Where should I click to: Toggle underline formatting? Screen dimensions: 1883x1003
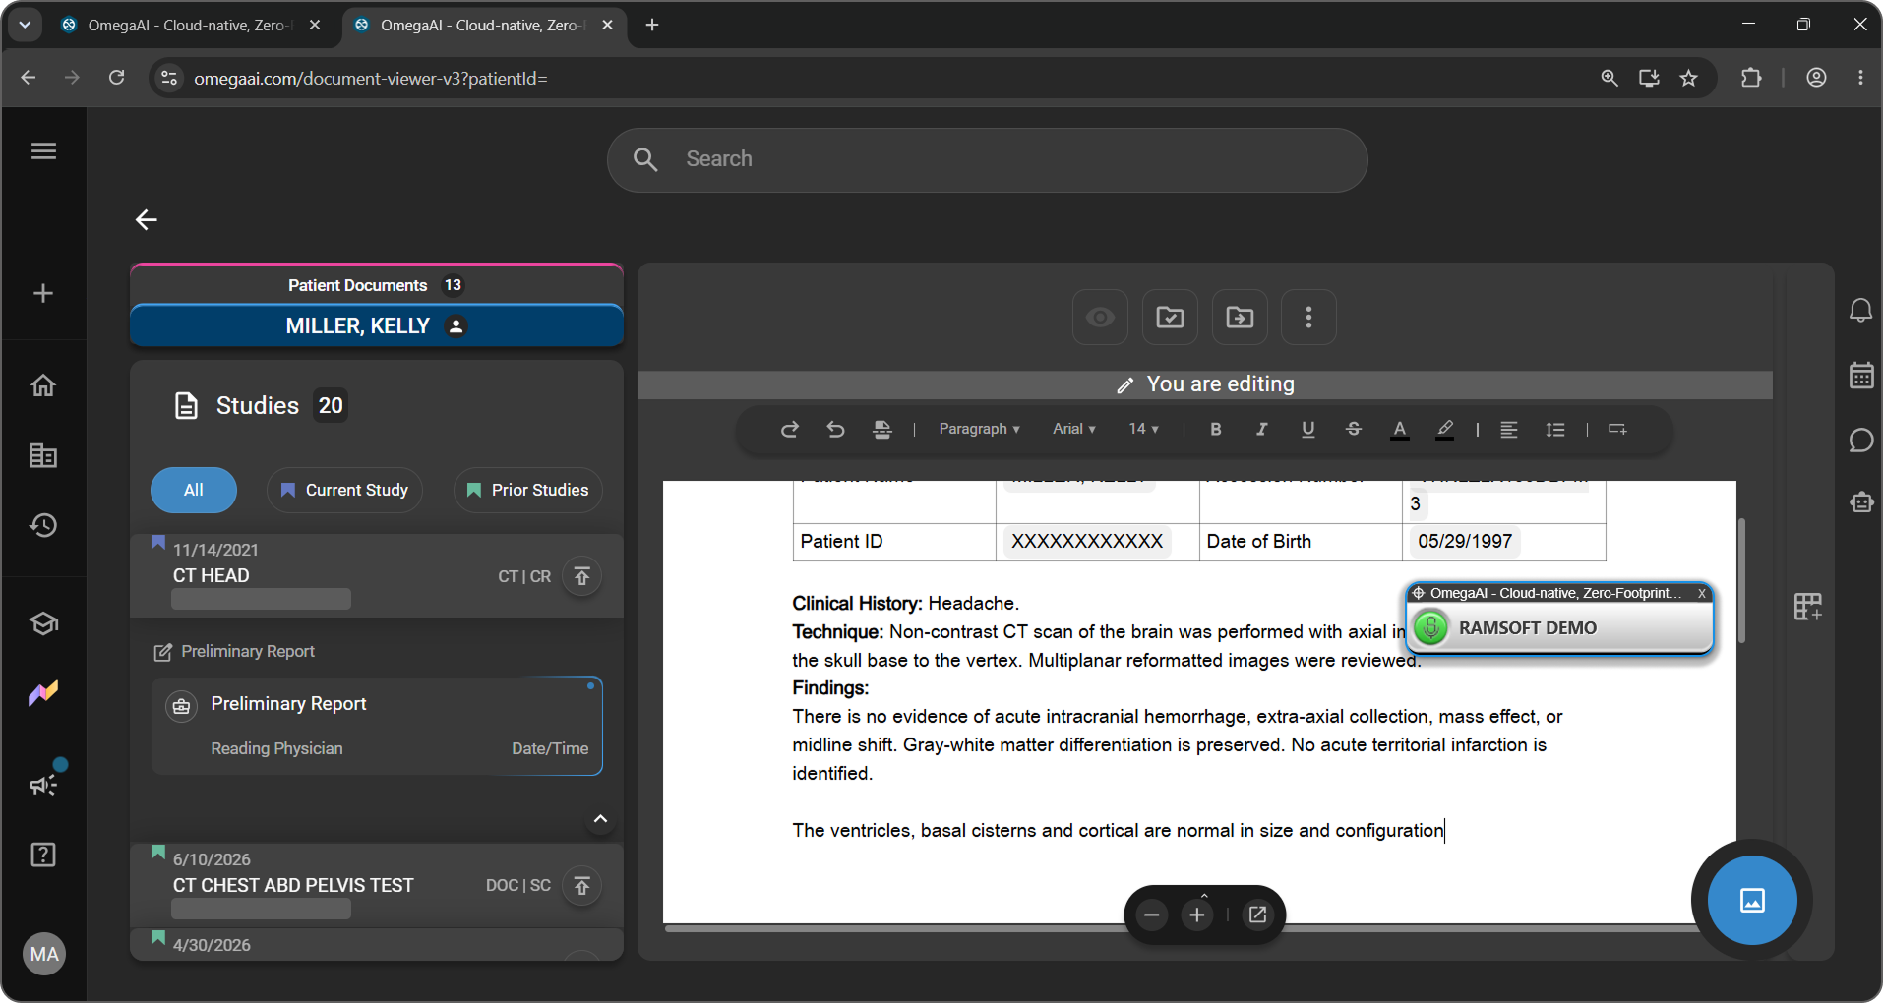pos(1307,429)
